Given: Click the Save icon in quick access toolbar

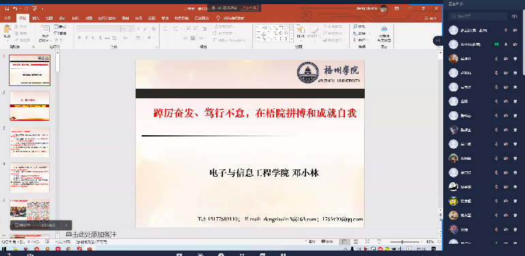Looking at the screenshot, I should 6,8.
